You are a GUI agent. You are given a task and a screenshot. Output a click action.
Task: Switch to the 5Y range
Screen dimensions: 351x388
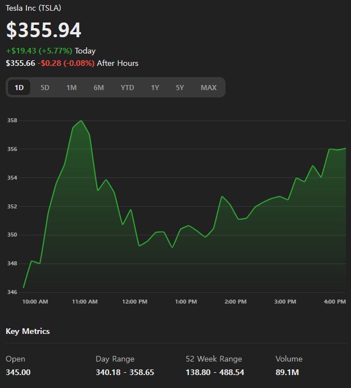(179, 88)
